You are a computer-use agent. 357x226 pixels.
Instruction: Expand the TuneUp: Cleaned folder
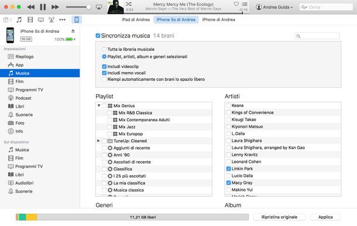(x=98, y=141)
